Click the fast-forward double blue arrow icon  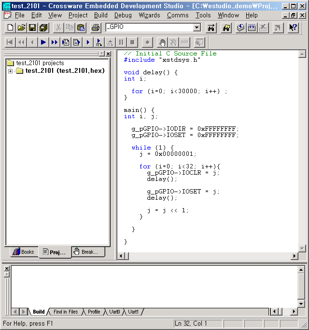(55, 42)
